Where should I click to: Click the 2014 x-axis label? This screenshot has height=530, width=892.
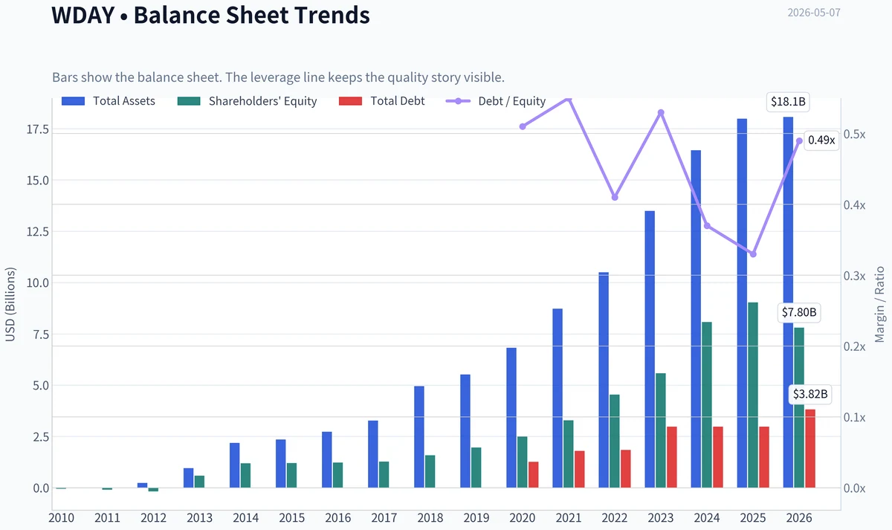pos(247,517)
